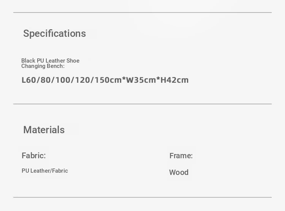Click the Wood frame value

pyautogui.click(x=179, y=172)
